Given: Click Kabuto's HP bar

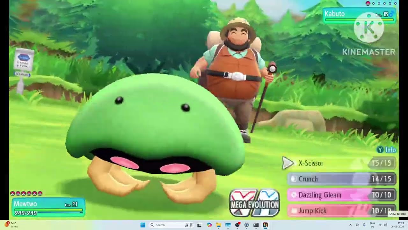Looking at the screenshot, I should coord(360,20).
